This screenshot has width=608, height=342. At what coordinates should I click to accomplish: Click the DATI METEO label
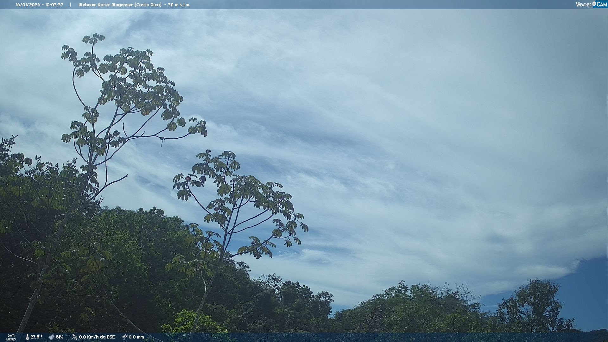[x=11, y=337]
